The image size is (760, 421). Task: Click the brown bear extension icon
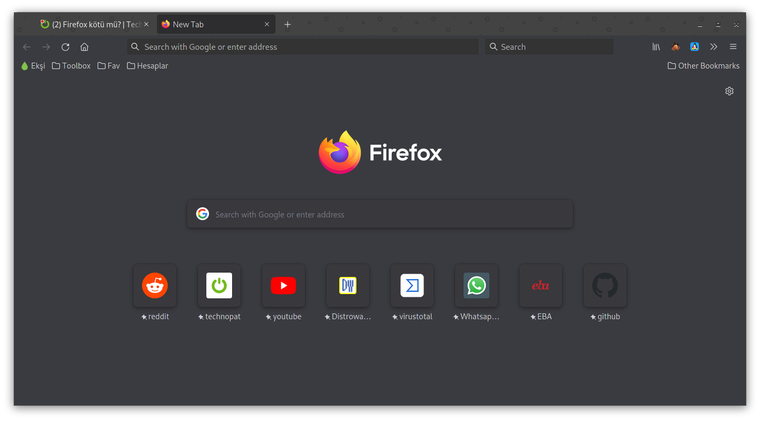coord(675,47)
